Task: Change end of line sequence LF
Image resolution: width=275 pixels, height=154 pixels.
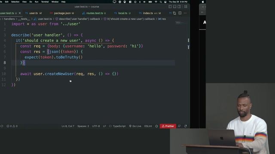Action: [x=104, y=126]
